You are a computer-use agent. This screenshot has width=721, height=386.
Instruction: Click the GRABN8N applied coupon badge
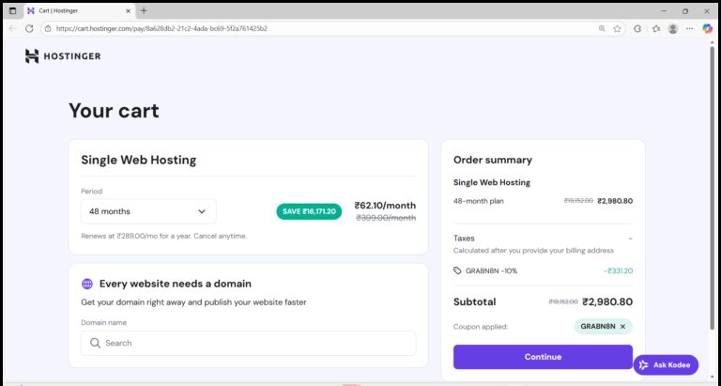597,327
